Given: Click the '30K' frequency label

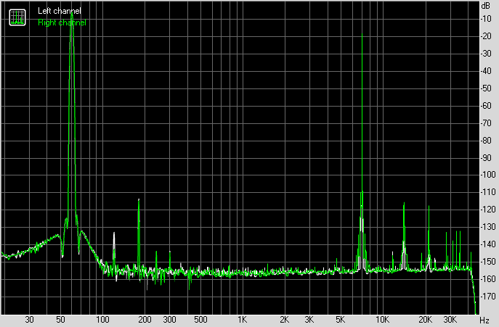Looking at the screenshot, I should click(x=450, y=319).
